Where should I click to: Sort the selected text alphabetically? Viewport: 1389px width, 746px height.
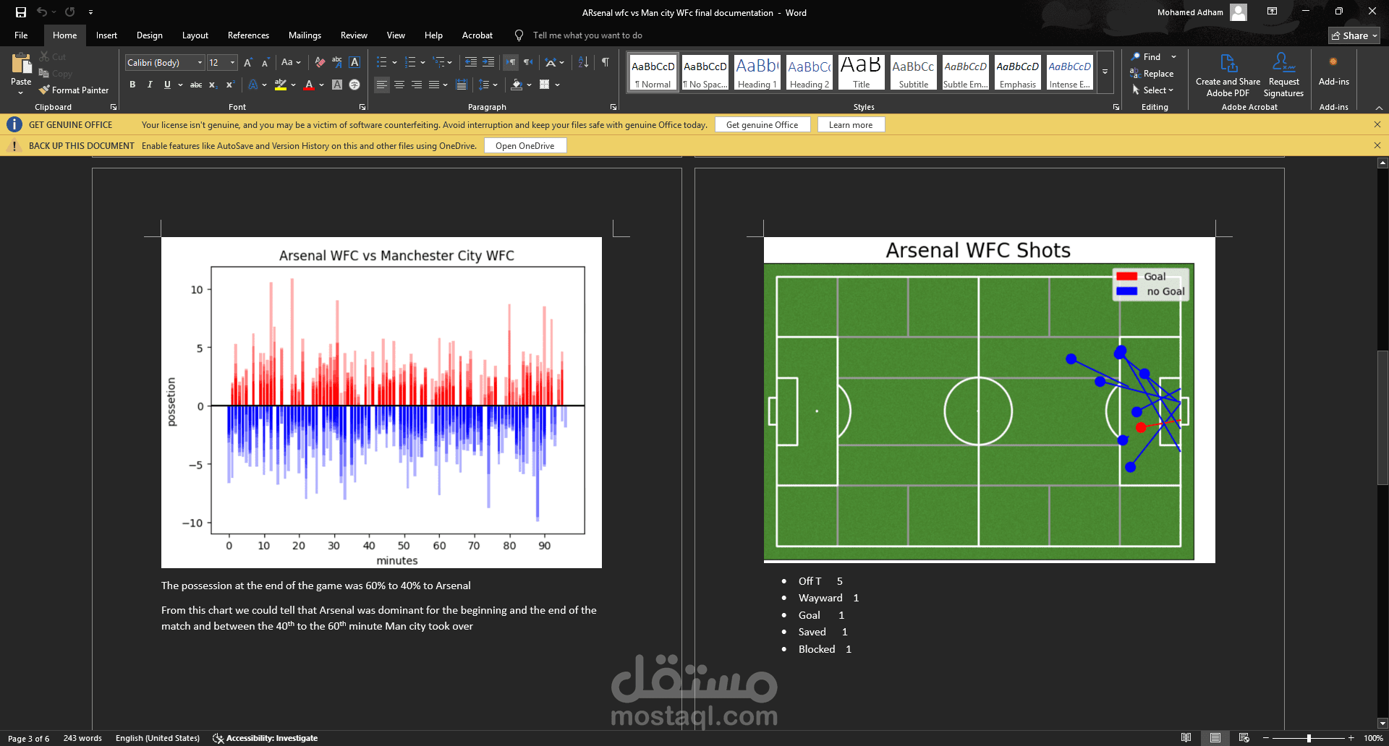[x=583, y=63]
